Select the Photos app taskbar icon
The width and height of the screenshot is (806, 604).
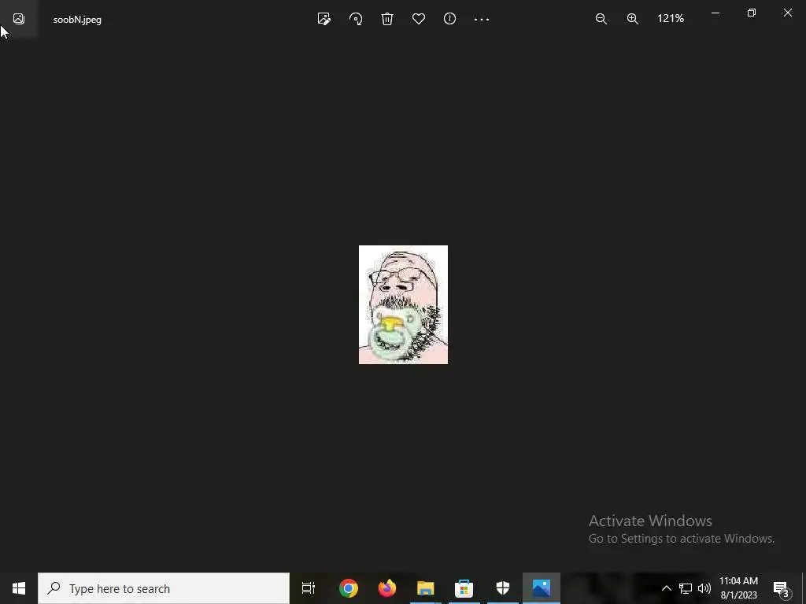point(542,588)
